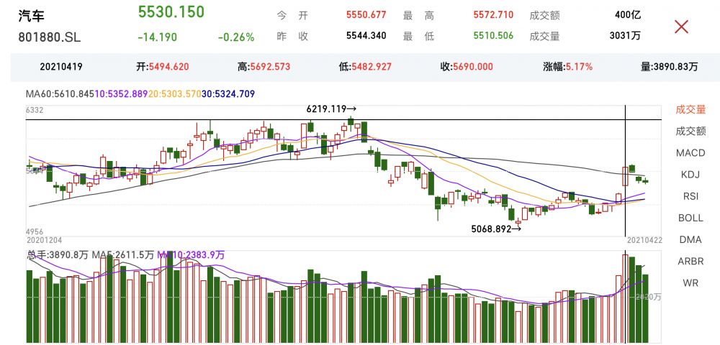Switch the sub-chart to RSI
Screen dimensions: 720x345
coord(690,196)
